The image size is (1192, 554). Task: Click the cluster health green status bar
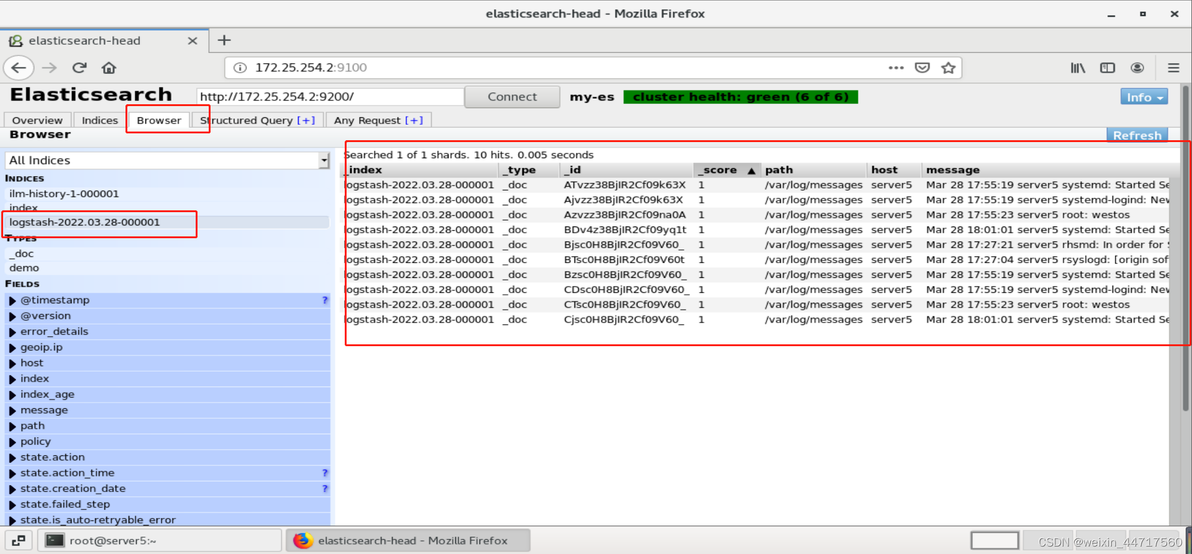point(740,97)
